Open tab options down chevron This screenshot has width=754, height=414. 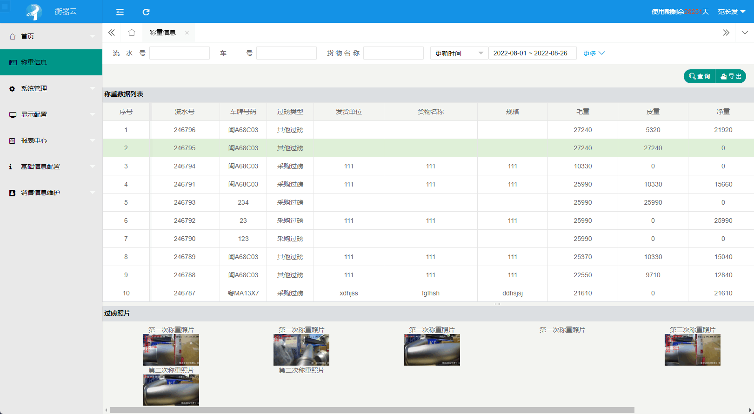click(745, 33)
